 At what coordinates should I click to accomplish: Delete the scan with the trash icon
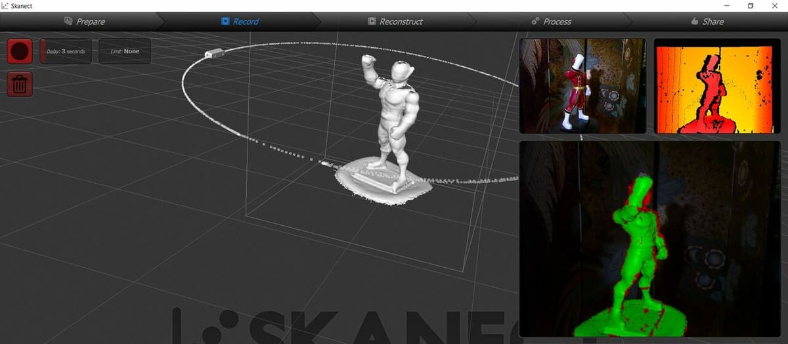coord(20,83)
